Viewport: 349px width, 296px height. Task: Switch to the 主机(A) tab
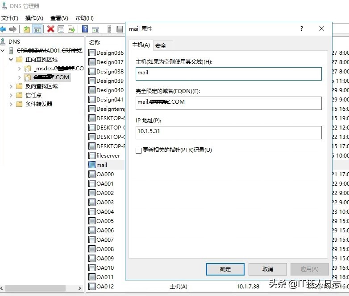point(141,45)
